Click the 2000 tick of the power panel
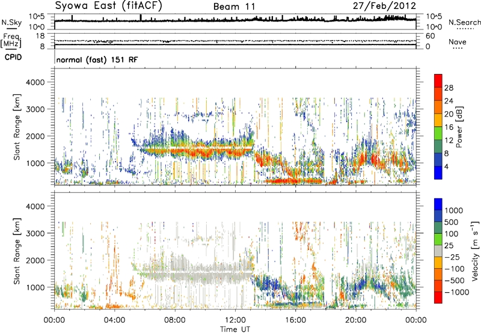 35,136
